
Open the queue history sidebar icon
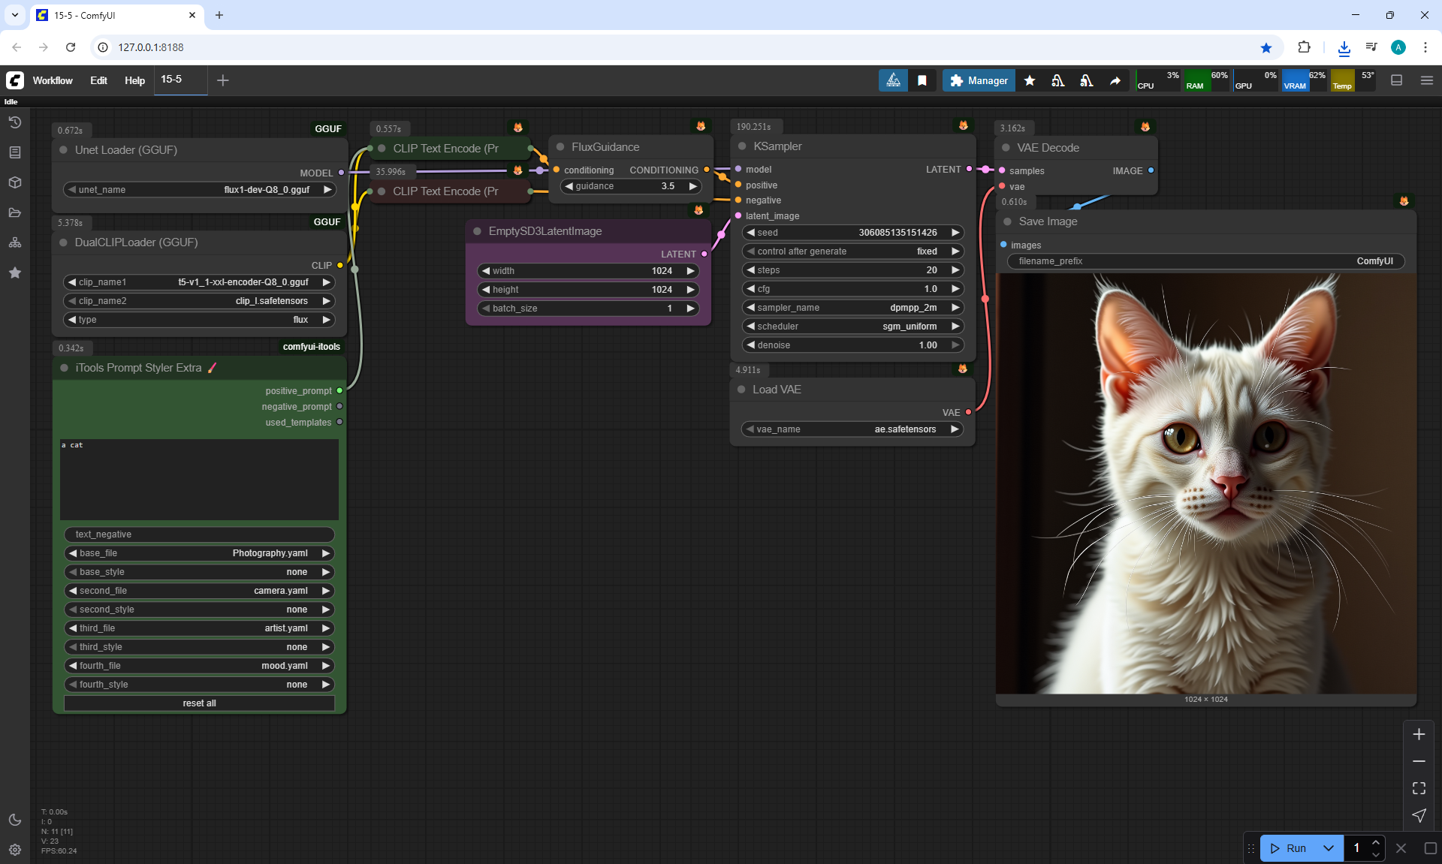point(15,122)
